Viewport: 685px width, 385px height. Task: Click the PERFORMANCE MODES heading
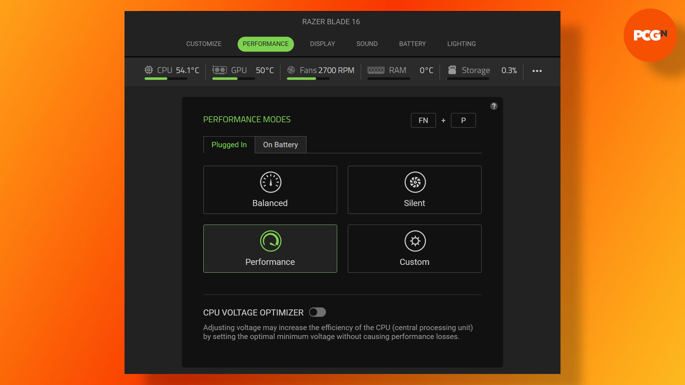(247, 119)
